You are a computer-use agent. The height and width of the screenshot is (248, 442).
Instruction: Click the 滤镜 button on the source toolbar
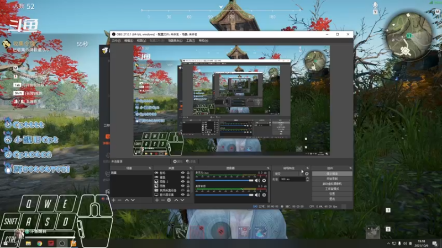(x=191, y=161)
